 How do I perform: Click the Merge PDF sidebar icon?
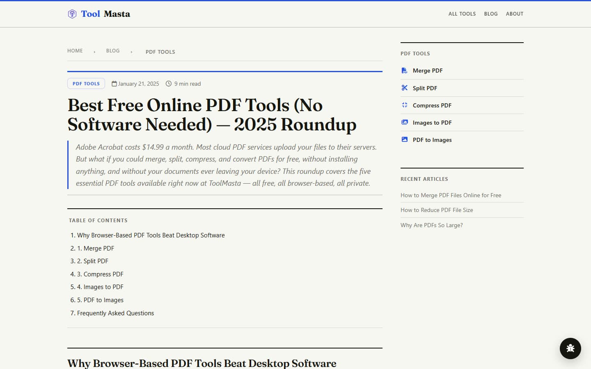404,71
